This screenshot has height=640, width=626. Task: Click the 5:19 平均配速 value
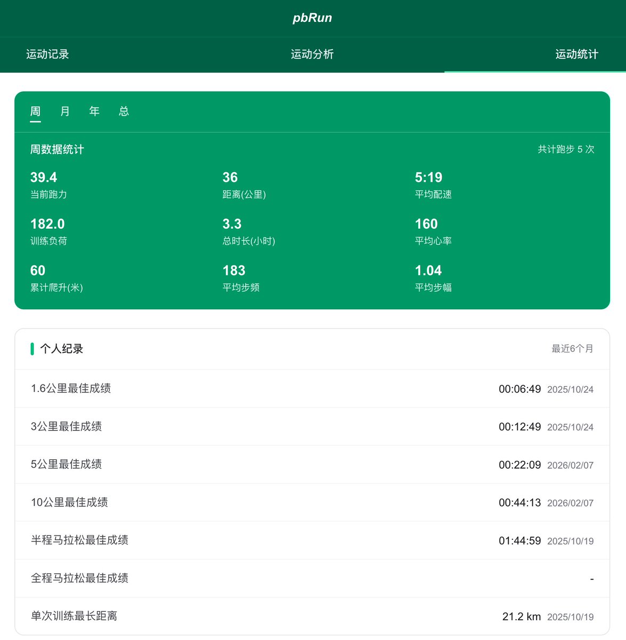(x=428, y=178)
